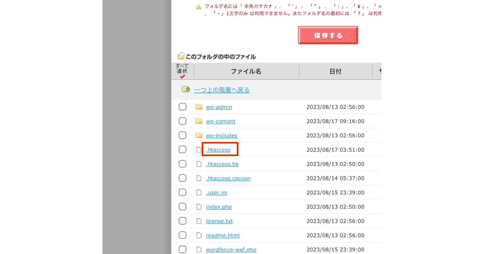Click the wp-content folder icon
Screen dimensions: 484x254
pyautogui.click(x=198, y=121)
